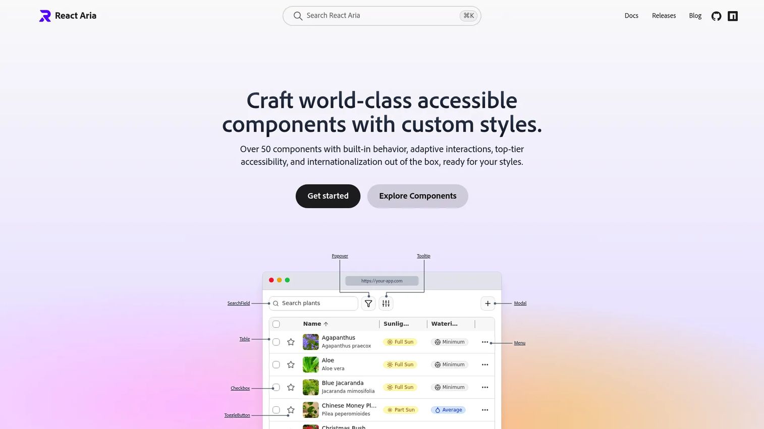Open the ToggleButton annotation link
764x429 pixels.
pyautogui.click(x=237, y=415)
